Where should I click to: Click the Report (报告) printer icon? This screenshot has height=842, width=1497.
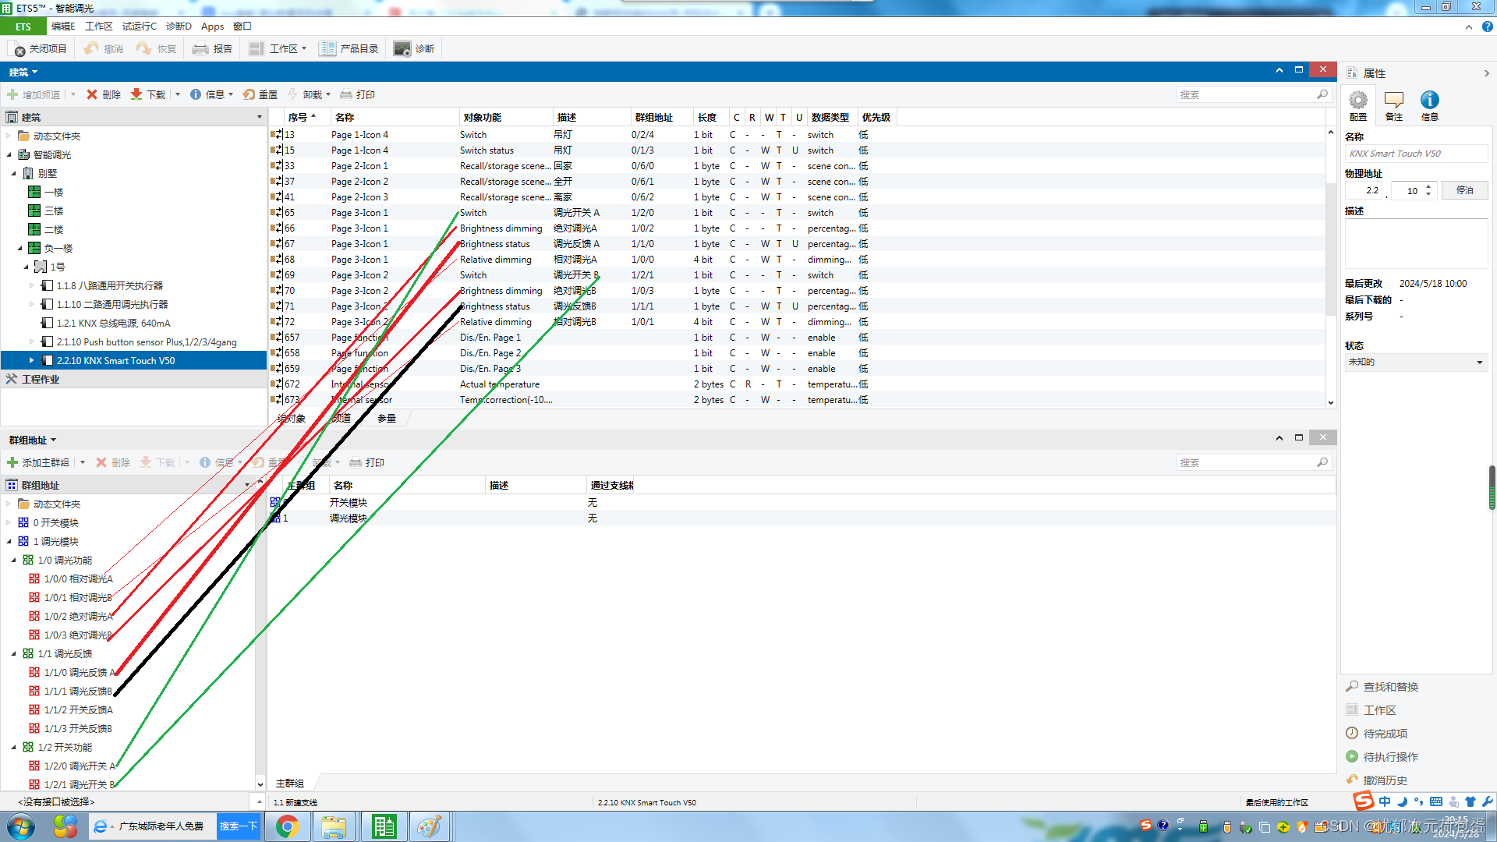coord(200,48)
